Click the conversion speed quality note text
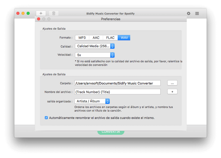The width and height of the screenshot is (221, 158). coord(128,63)
